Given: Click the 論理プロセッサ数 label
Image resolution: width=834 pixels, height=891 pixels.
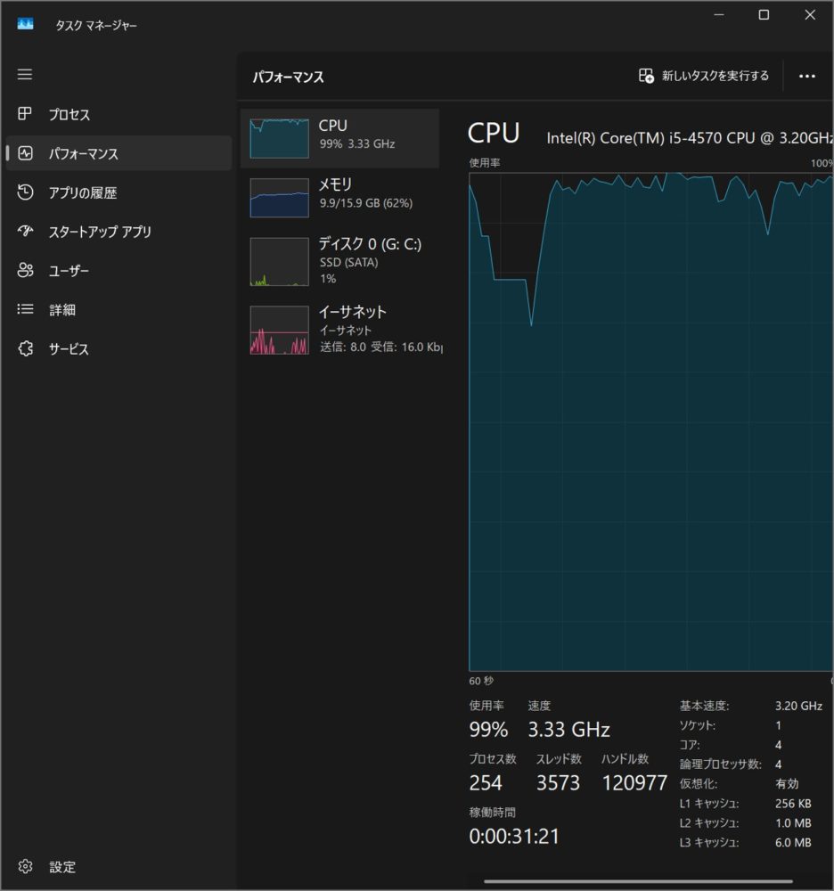Looking at the screenshot, I should coord(720,764).
